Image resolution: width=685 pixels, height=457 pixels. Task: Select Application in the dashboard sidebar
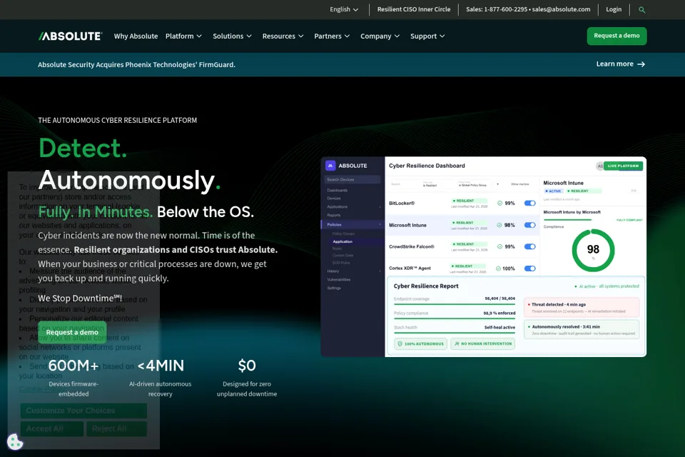click(x=342, y=241)
